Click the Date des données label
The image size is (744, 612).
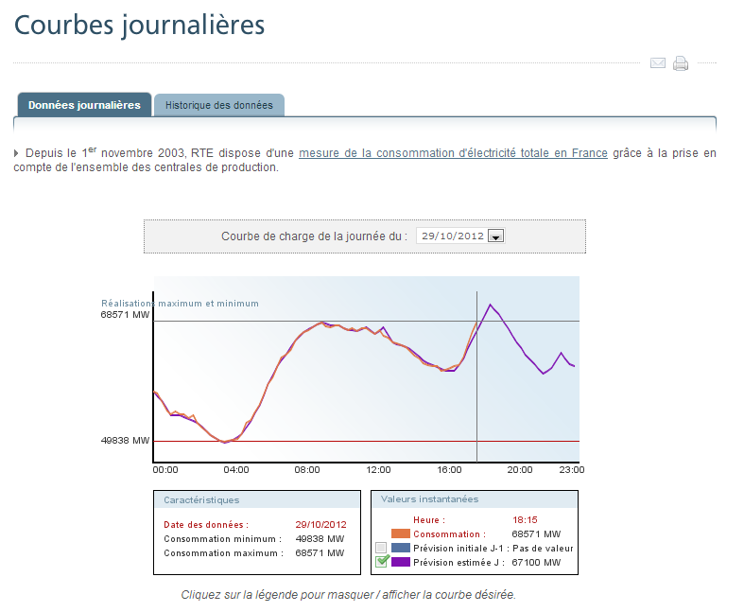pyautogui.click(x=206, y=525)
